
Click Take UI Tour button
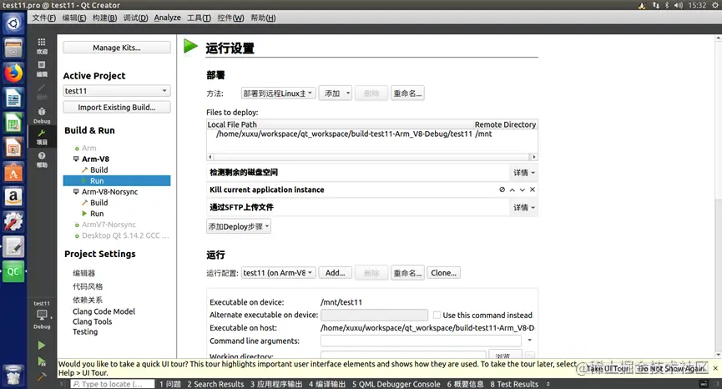click(608, 369)
